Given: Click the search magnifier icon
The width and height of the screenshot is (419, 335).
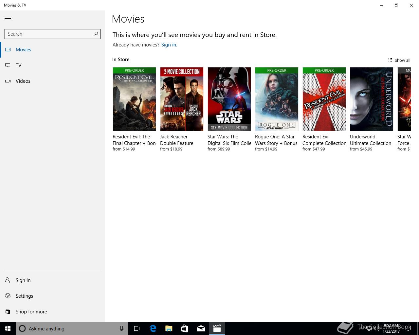Looking at the screenshot, I should 96,34.
